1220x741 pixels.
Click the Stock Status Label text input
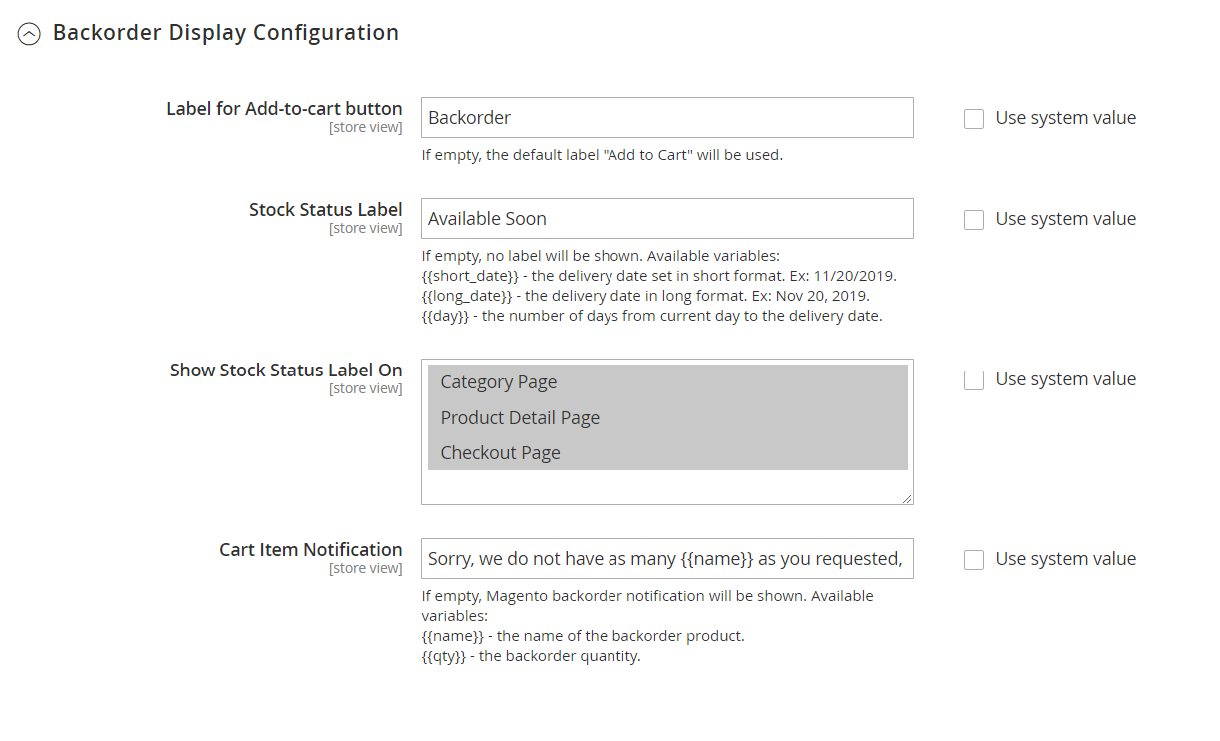tap(666, 219)
